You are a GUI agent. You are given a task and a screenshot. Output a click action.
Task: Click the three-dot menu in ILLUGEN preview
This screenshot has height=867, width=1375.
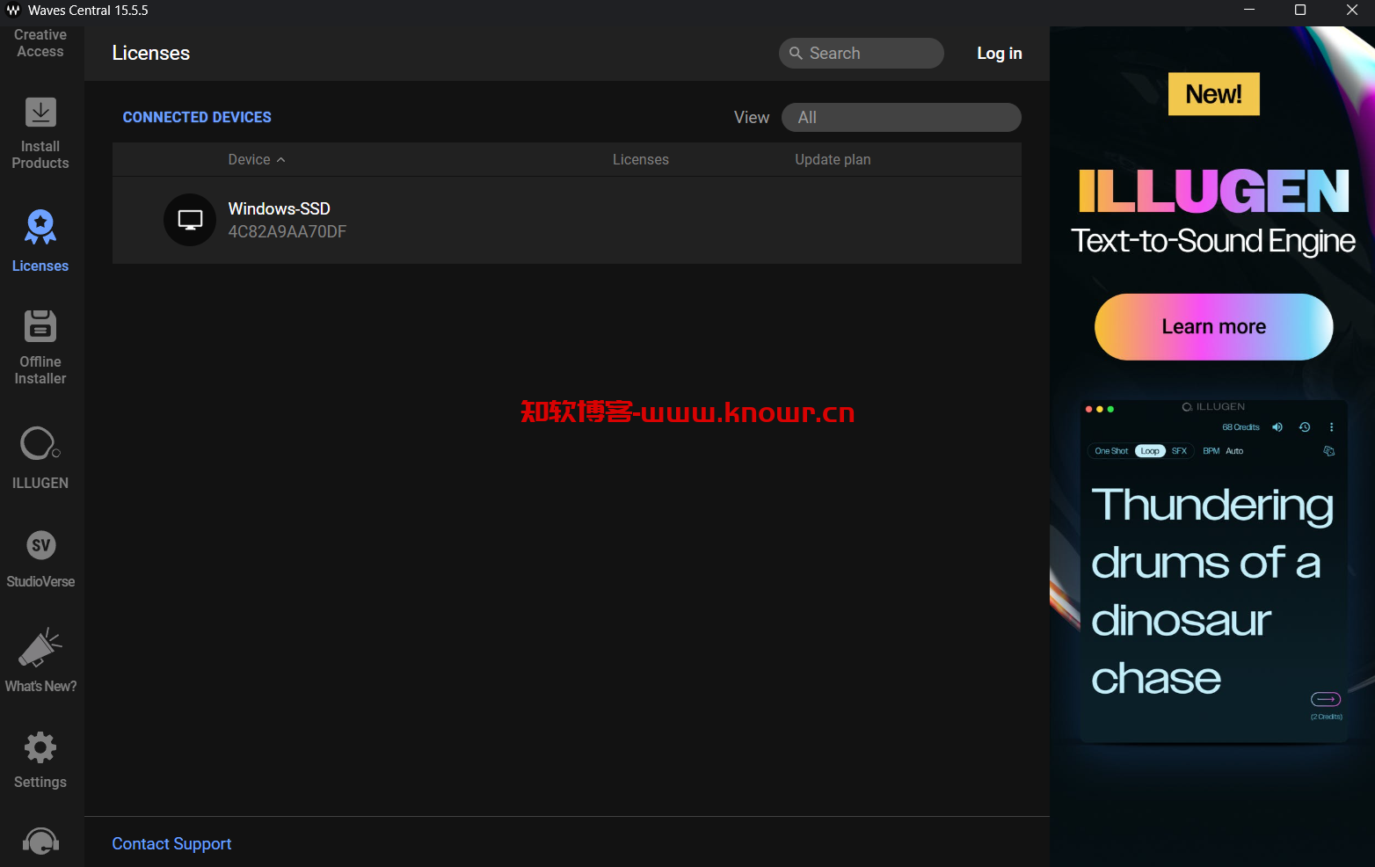click(x=1331, y=427)
